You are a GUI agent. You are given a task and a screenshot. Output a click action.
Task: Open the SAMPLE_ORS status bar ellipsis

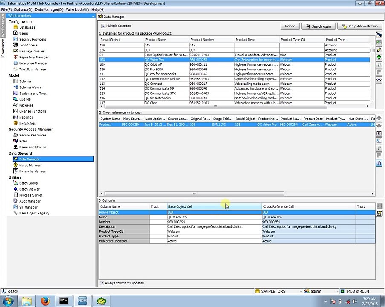click(x=301, y=291)
